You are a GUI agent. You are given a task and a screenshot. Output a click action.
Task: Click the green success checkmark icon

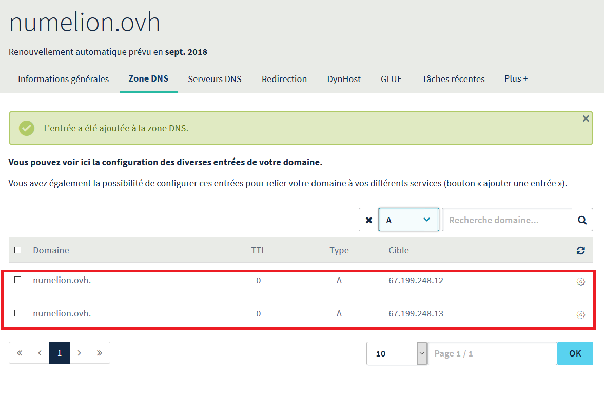click(27, 128)
